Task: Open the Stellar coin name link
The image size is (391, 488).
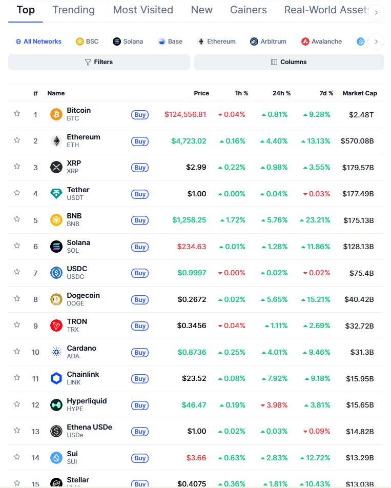Action: [x=78, y=480]
